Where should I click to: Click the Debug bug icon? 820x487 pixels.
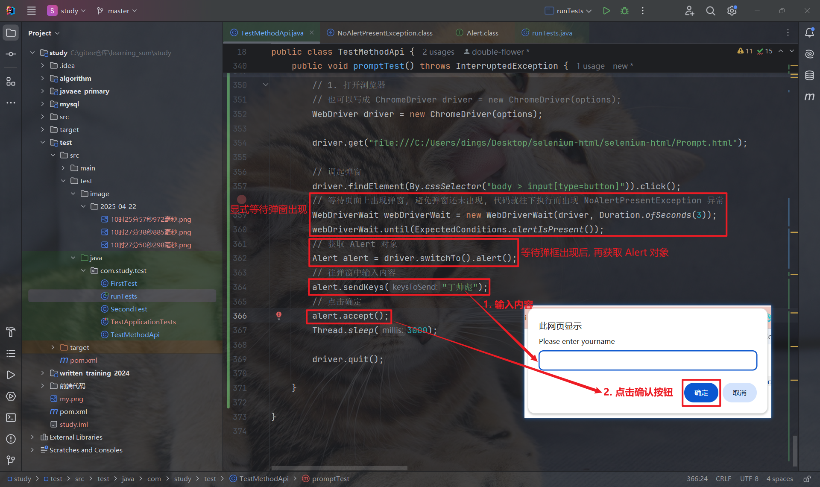click(624, 11)
